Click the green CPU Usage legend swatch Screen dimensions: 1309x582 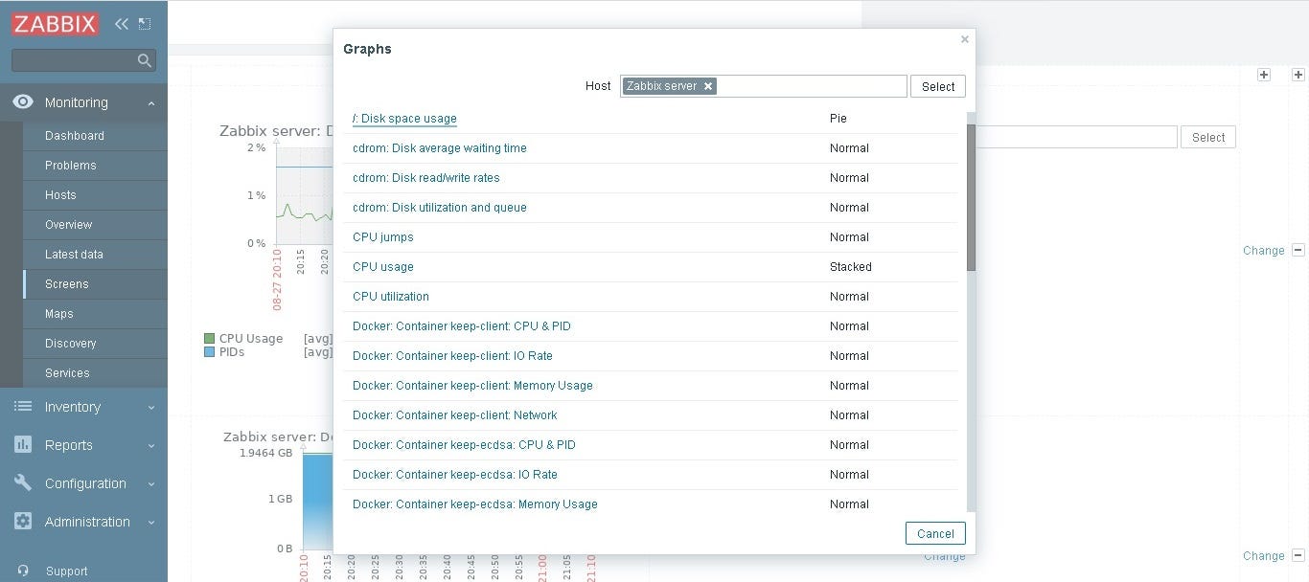(x=209, y=339)
